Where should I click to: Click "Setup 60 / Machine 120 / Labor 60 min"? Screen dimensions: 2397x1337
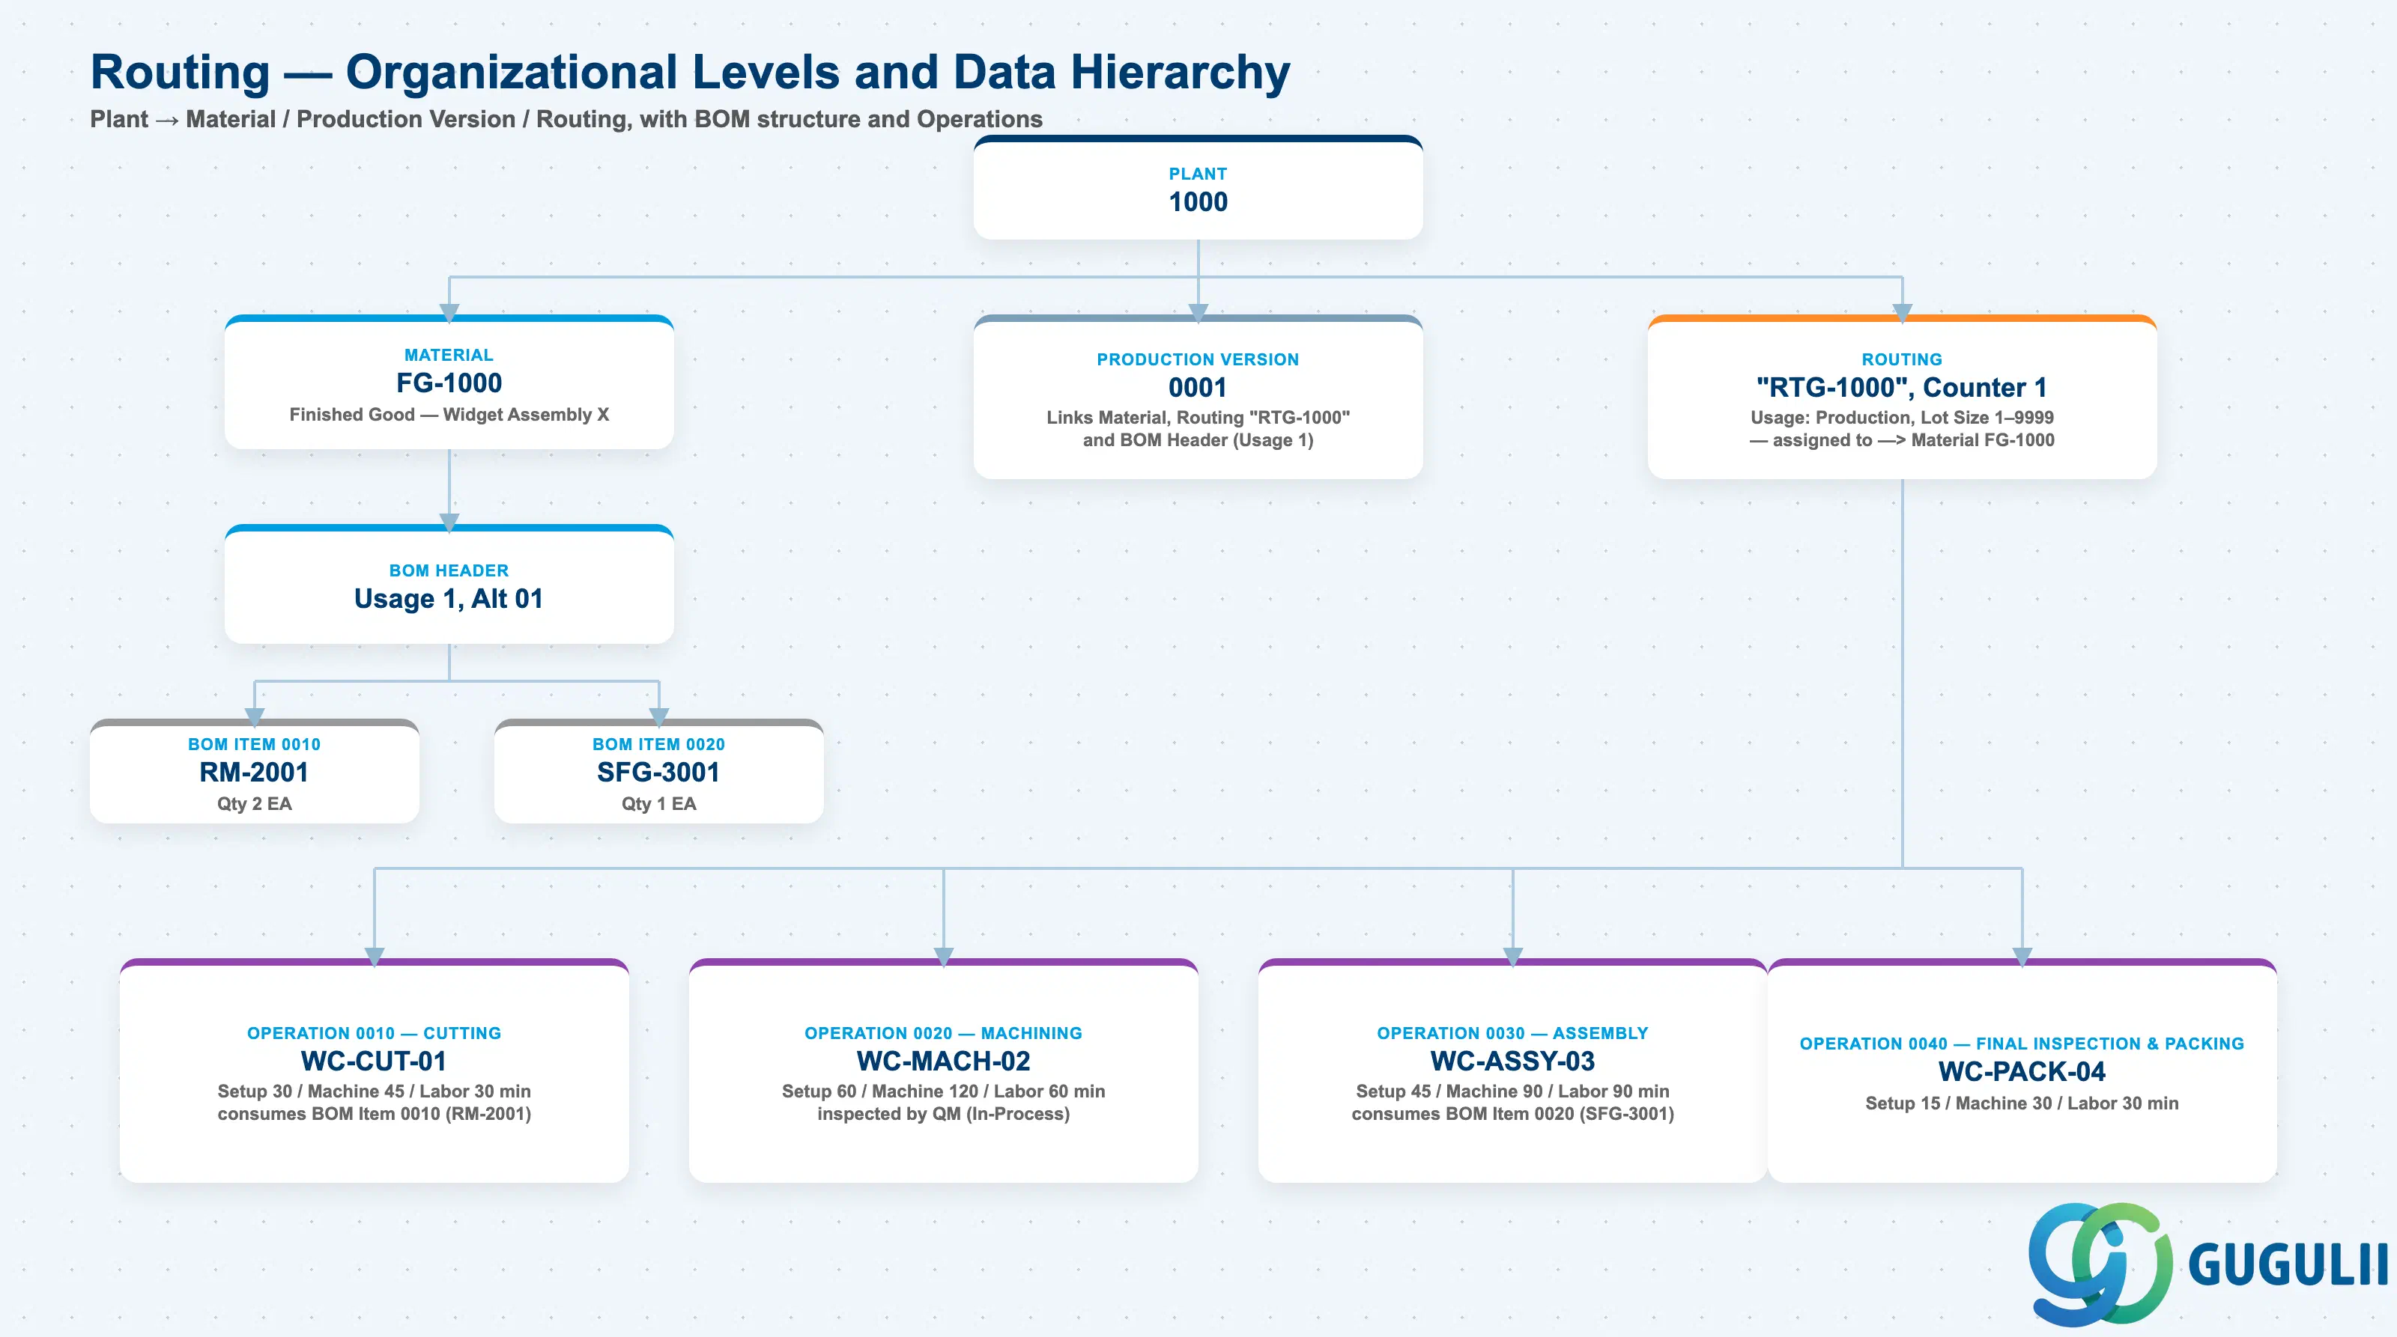[944, 1091]
